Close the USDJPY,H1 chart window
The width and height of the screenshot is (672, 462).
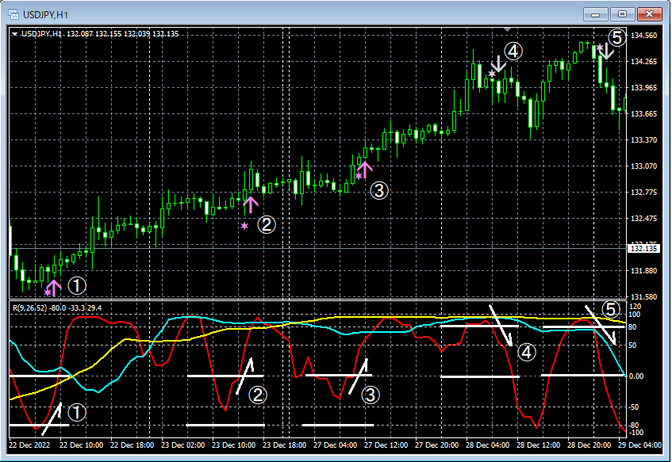coord(650,14)
